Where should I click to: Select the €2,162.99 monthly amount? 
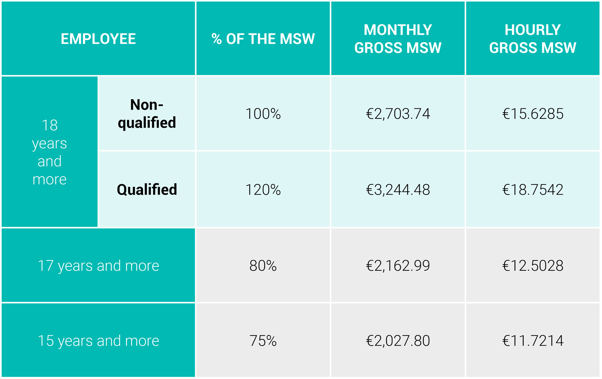[x=398, y=266]
